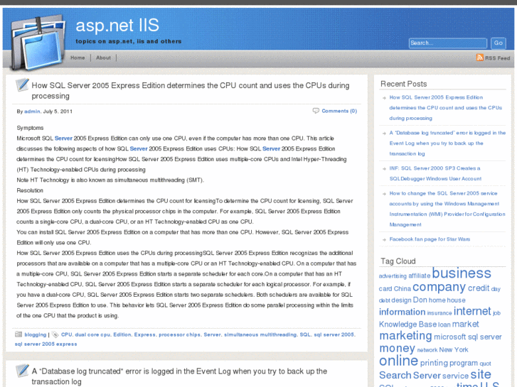Select the company tag in Tag Cloud
Screen dimensions: 517x387
[x=439, y=287]
